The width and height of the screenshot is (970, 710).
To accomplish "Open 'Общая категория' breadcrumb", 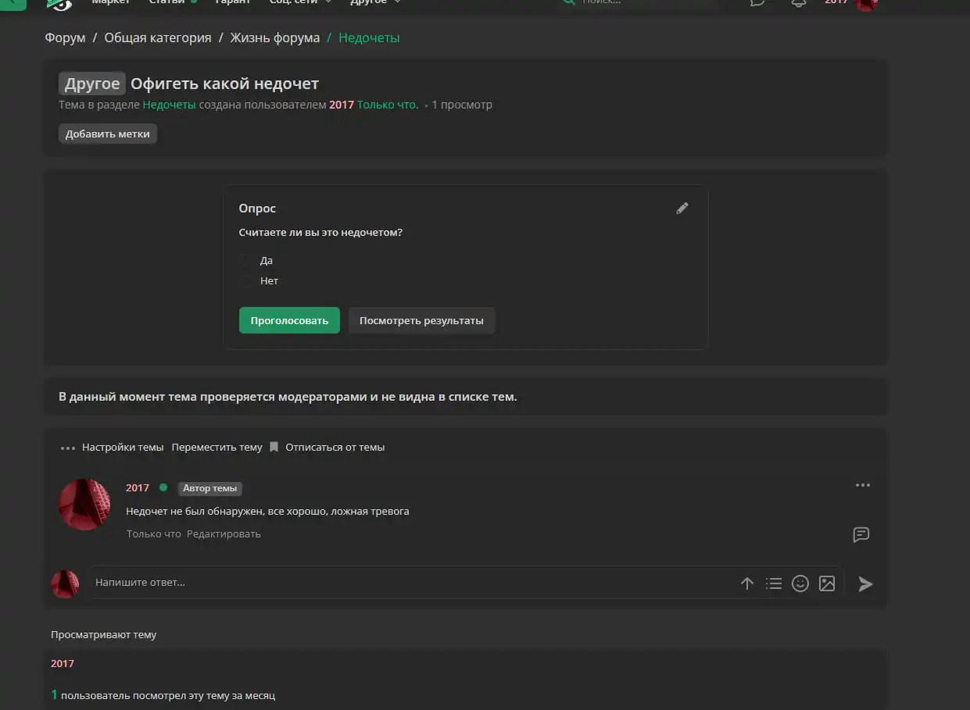I will (x=158, y=37).
